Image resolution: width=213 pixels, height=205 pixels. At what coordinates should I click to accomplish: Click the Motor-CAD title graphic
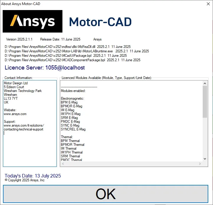click(x=100, y=22)
